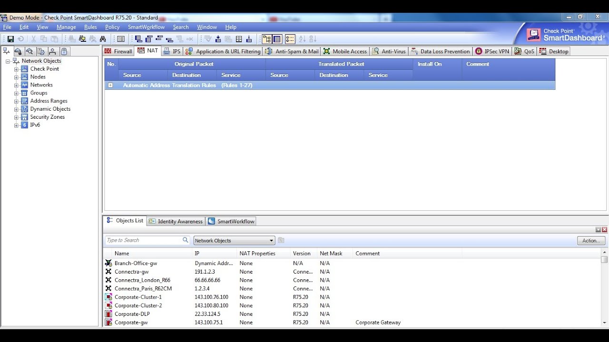Switch to the SmartWorkflow bottom tab
609x342 pixels.
[231, 221]
